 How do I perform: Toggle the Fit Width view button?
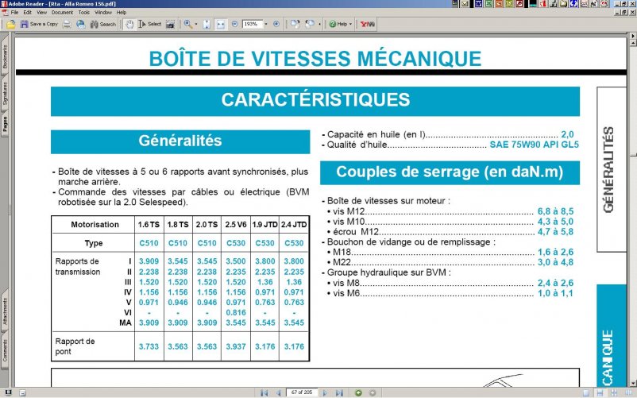(221, 24)
